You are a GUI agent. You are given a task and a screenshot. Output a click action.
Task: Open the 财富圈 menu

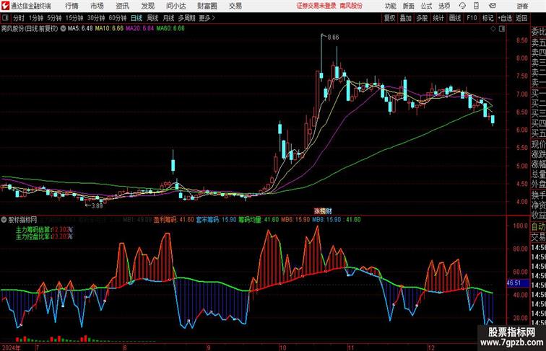click(207, 6)
